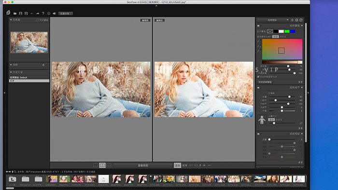The height and width of the screenshot is (190, 338).
Task: Switch to top-bottom split view layout
Action: (109, 165)
